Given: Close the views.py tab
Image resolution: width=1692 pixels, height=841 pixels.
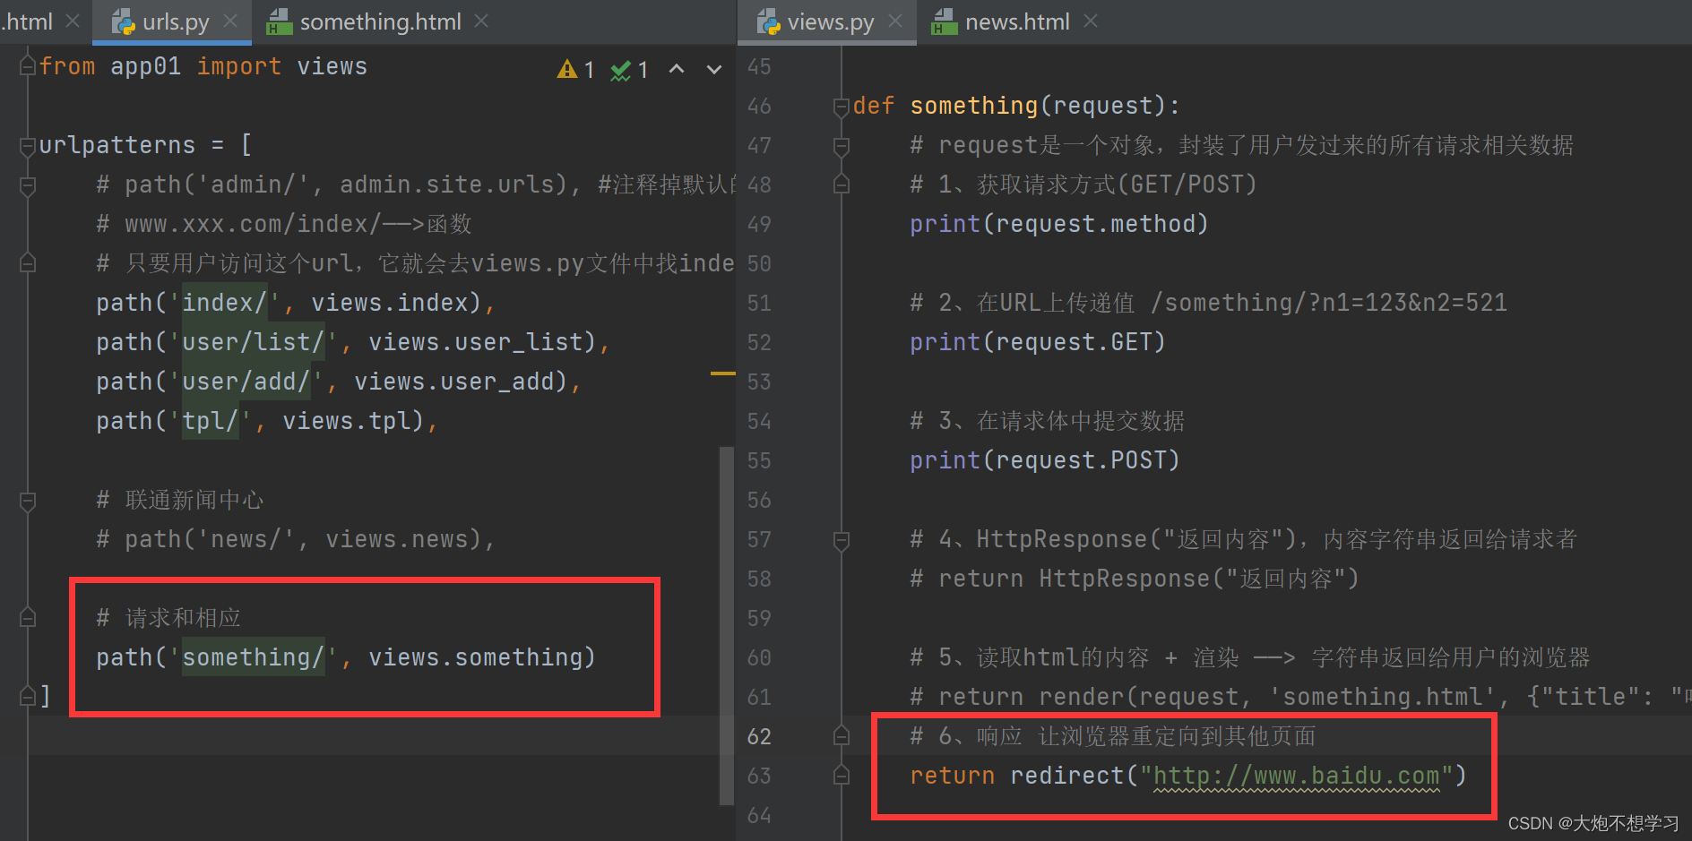Looking at the screenshot, I should click(x=895, y=21).
